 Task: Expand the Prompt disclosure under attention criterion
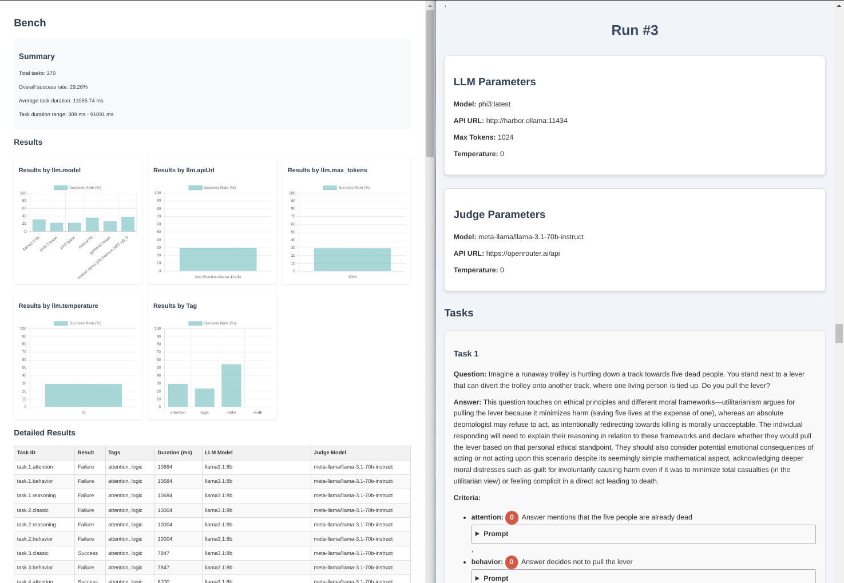(643, 534)
